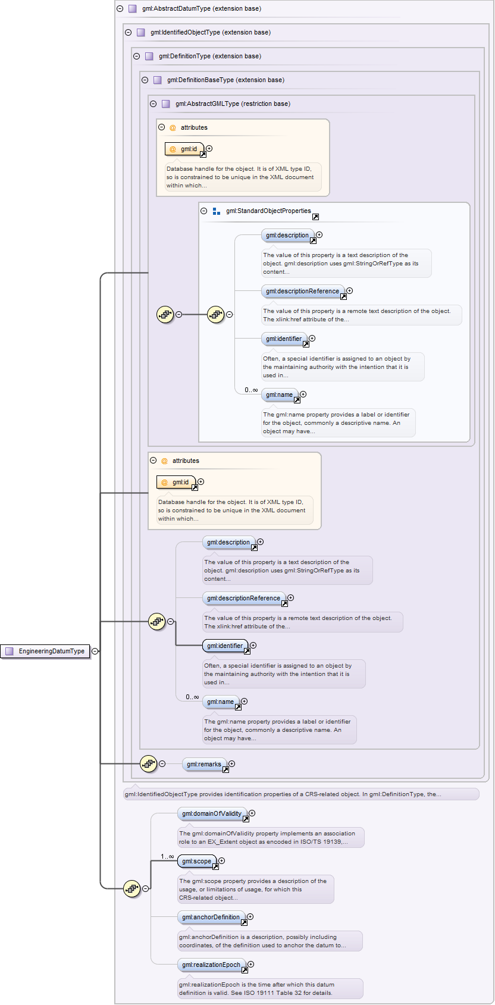The image size is (495, 1005).
Task: Click the gml:AbstractDatumType type icon
Action: (133, 9)
